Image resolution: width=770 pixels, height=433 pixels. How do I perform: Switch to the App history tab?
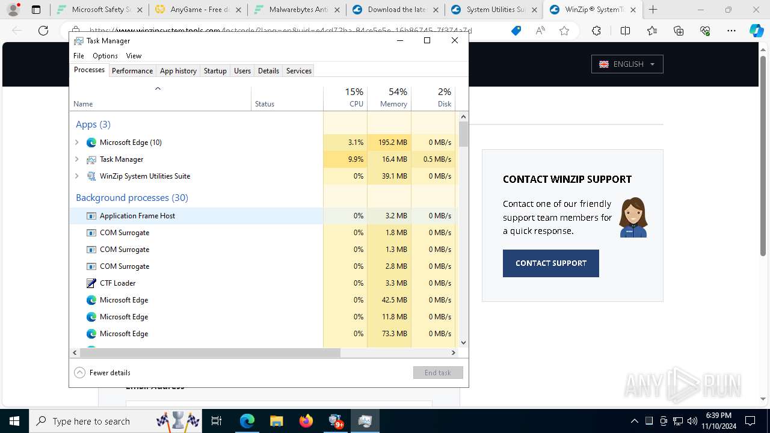(x=178, y=71)
